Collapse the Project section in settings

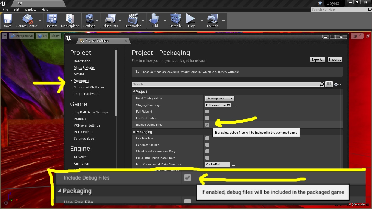click(x=134, y=92)
